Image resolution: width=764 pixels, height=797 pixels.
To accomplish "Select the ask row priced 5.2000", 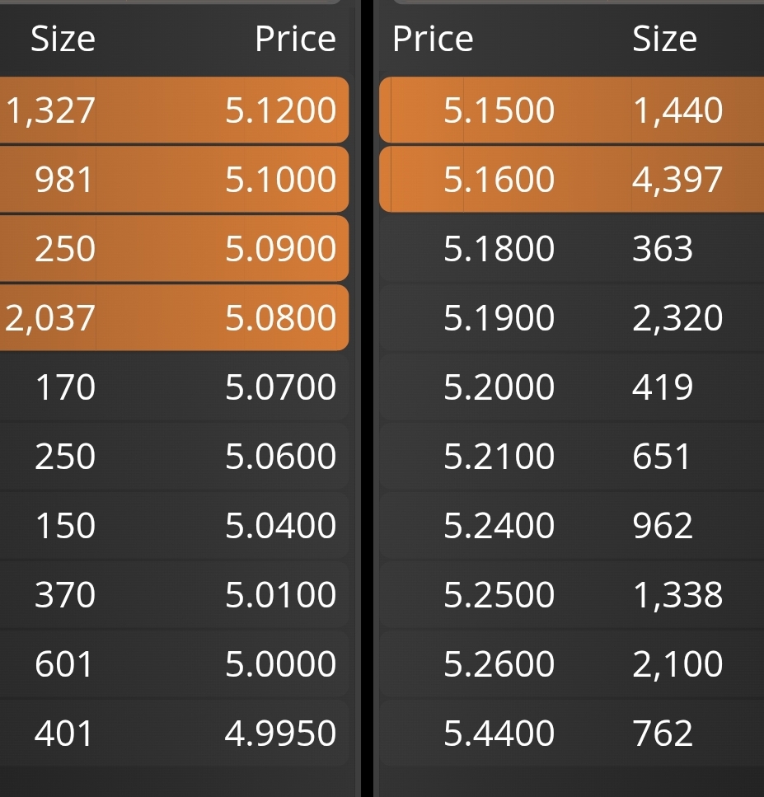I will pos(572,387).
